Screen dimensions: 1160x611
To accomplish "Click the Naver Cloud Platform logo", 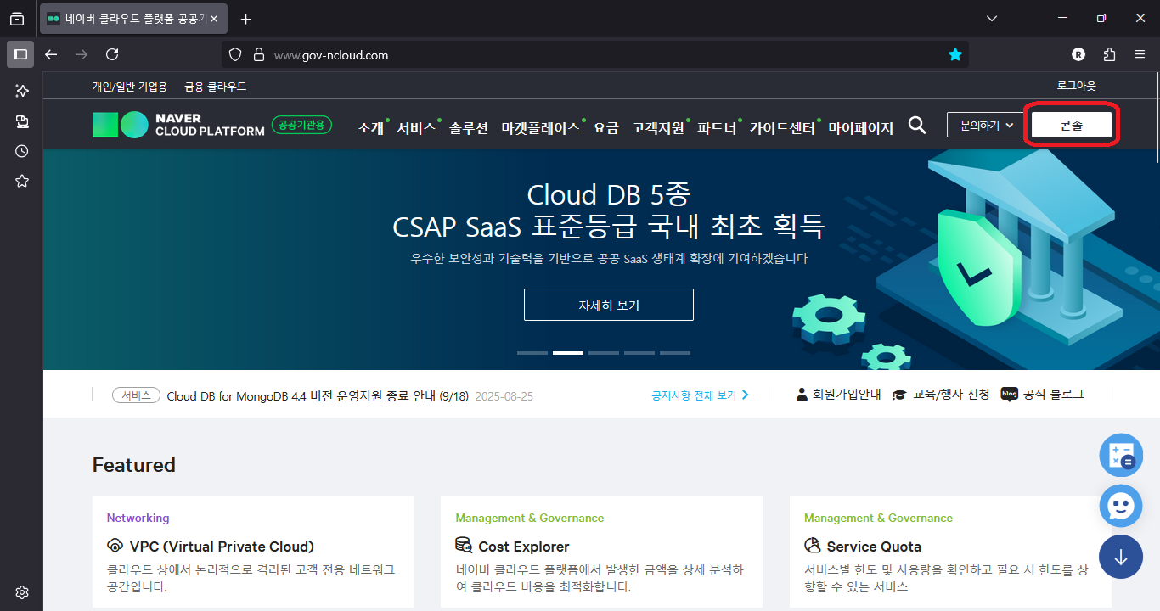I will 178,125.
